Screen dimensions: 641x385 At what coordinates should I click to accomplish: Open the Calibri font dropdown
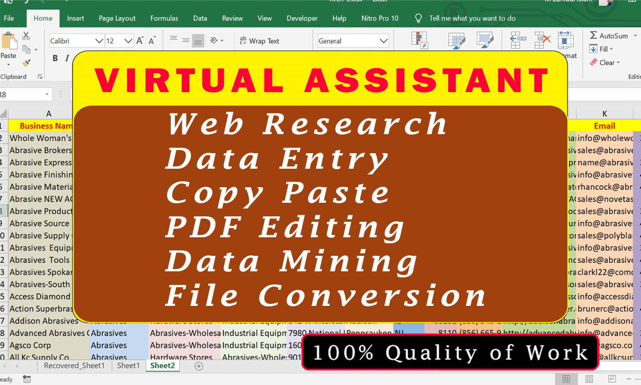99,40
